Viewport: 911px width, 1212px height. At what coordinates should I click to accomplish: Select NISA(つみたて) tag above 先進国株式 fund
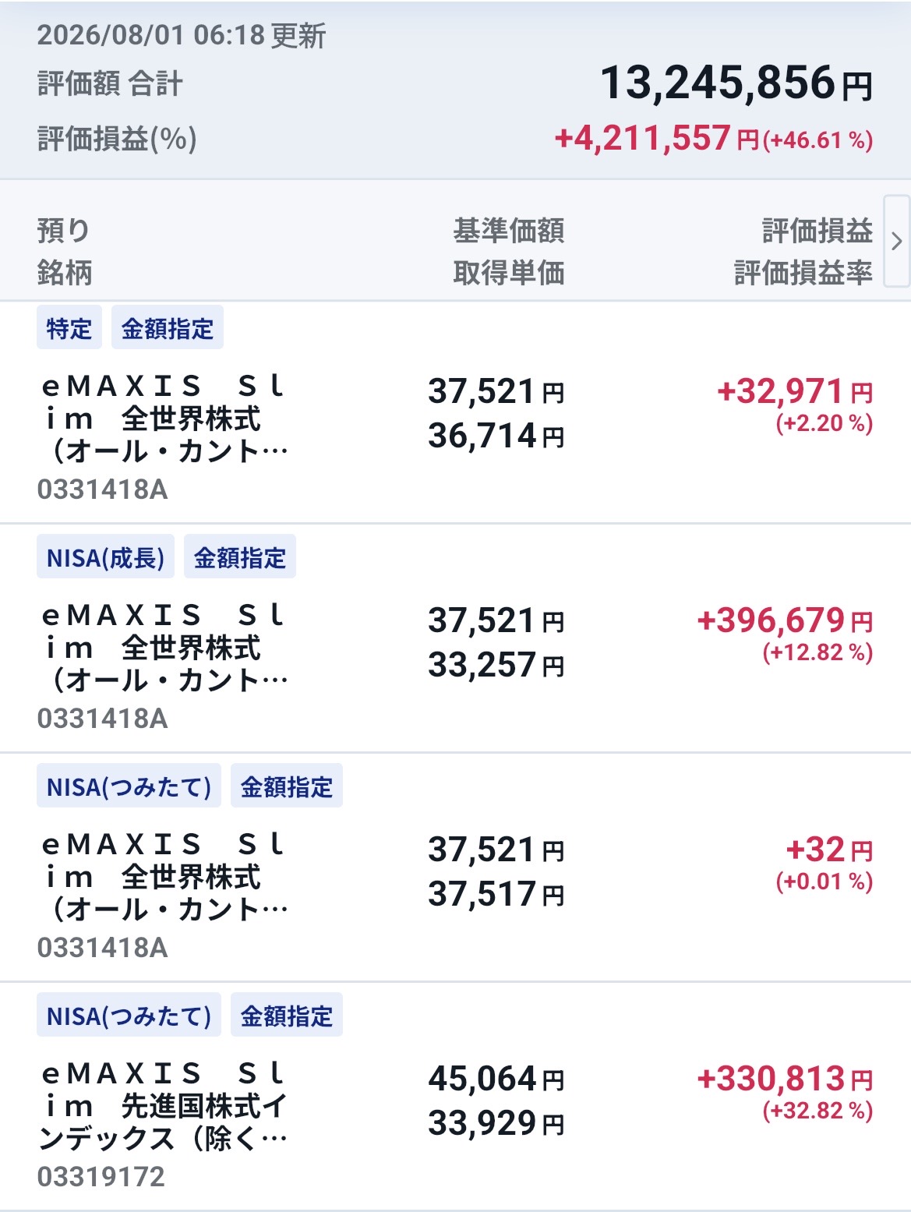(x=129, y=1016)
